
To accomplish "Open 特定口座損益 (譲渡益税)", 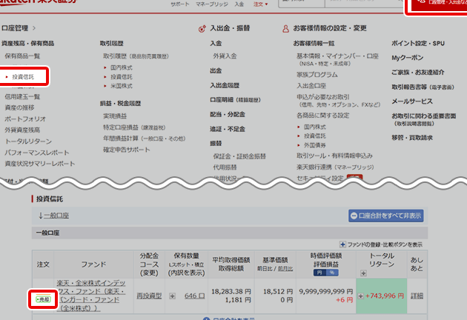I will coord(134,127).
